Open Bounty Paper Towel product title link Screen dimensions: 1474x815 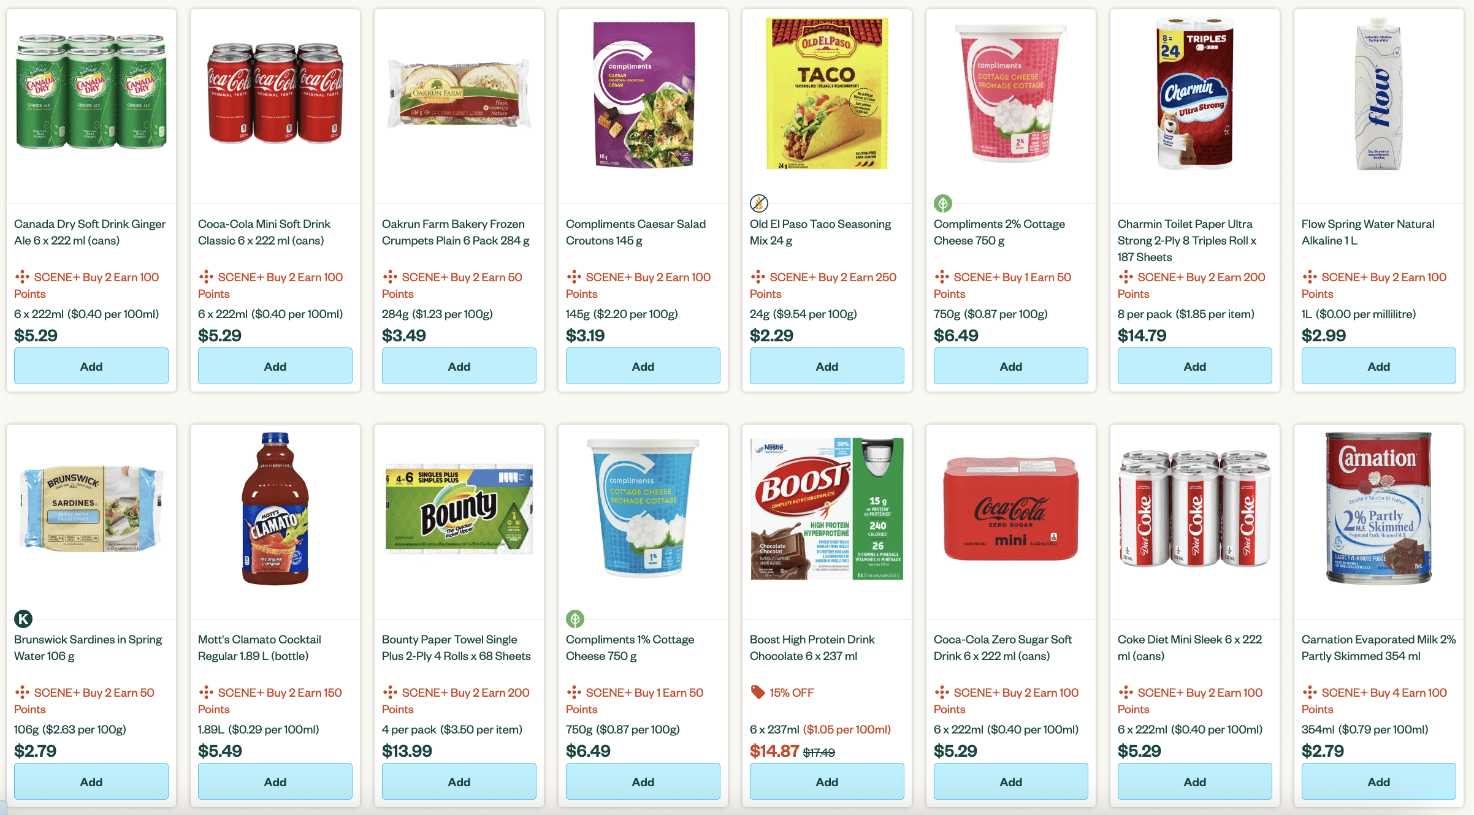(456, 648)
